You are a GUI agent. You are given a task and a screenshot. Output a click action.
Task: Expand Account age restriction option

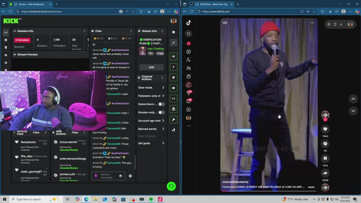[x=151, y=121]
